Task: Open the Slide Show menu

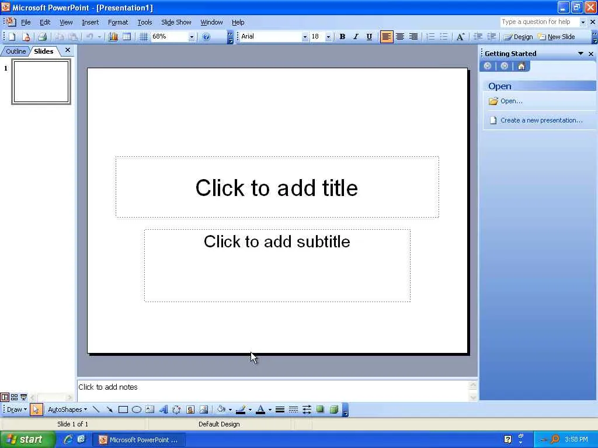Action: (176, 22)
